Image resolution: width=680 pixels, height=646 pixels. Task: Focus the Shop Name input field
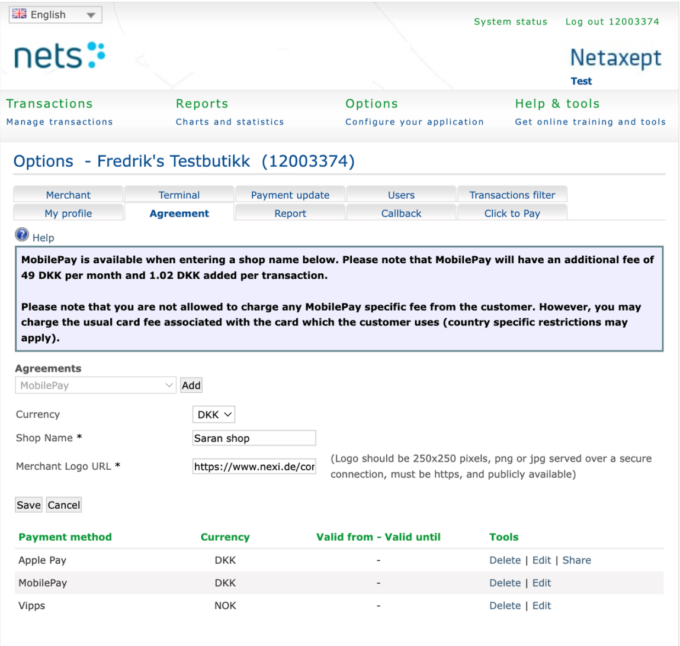click(254, 438)
